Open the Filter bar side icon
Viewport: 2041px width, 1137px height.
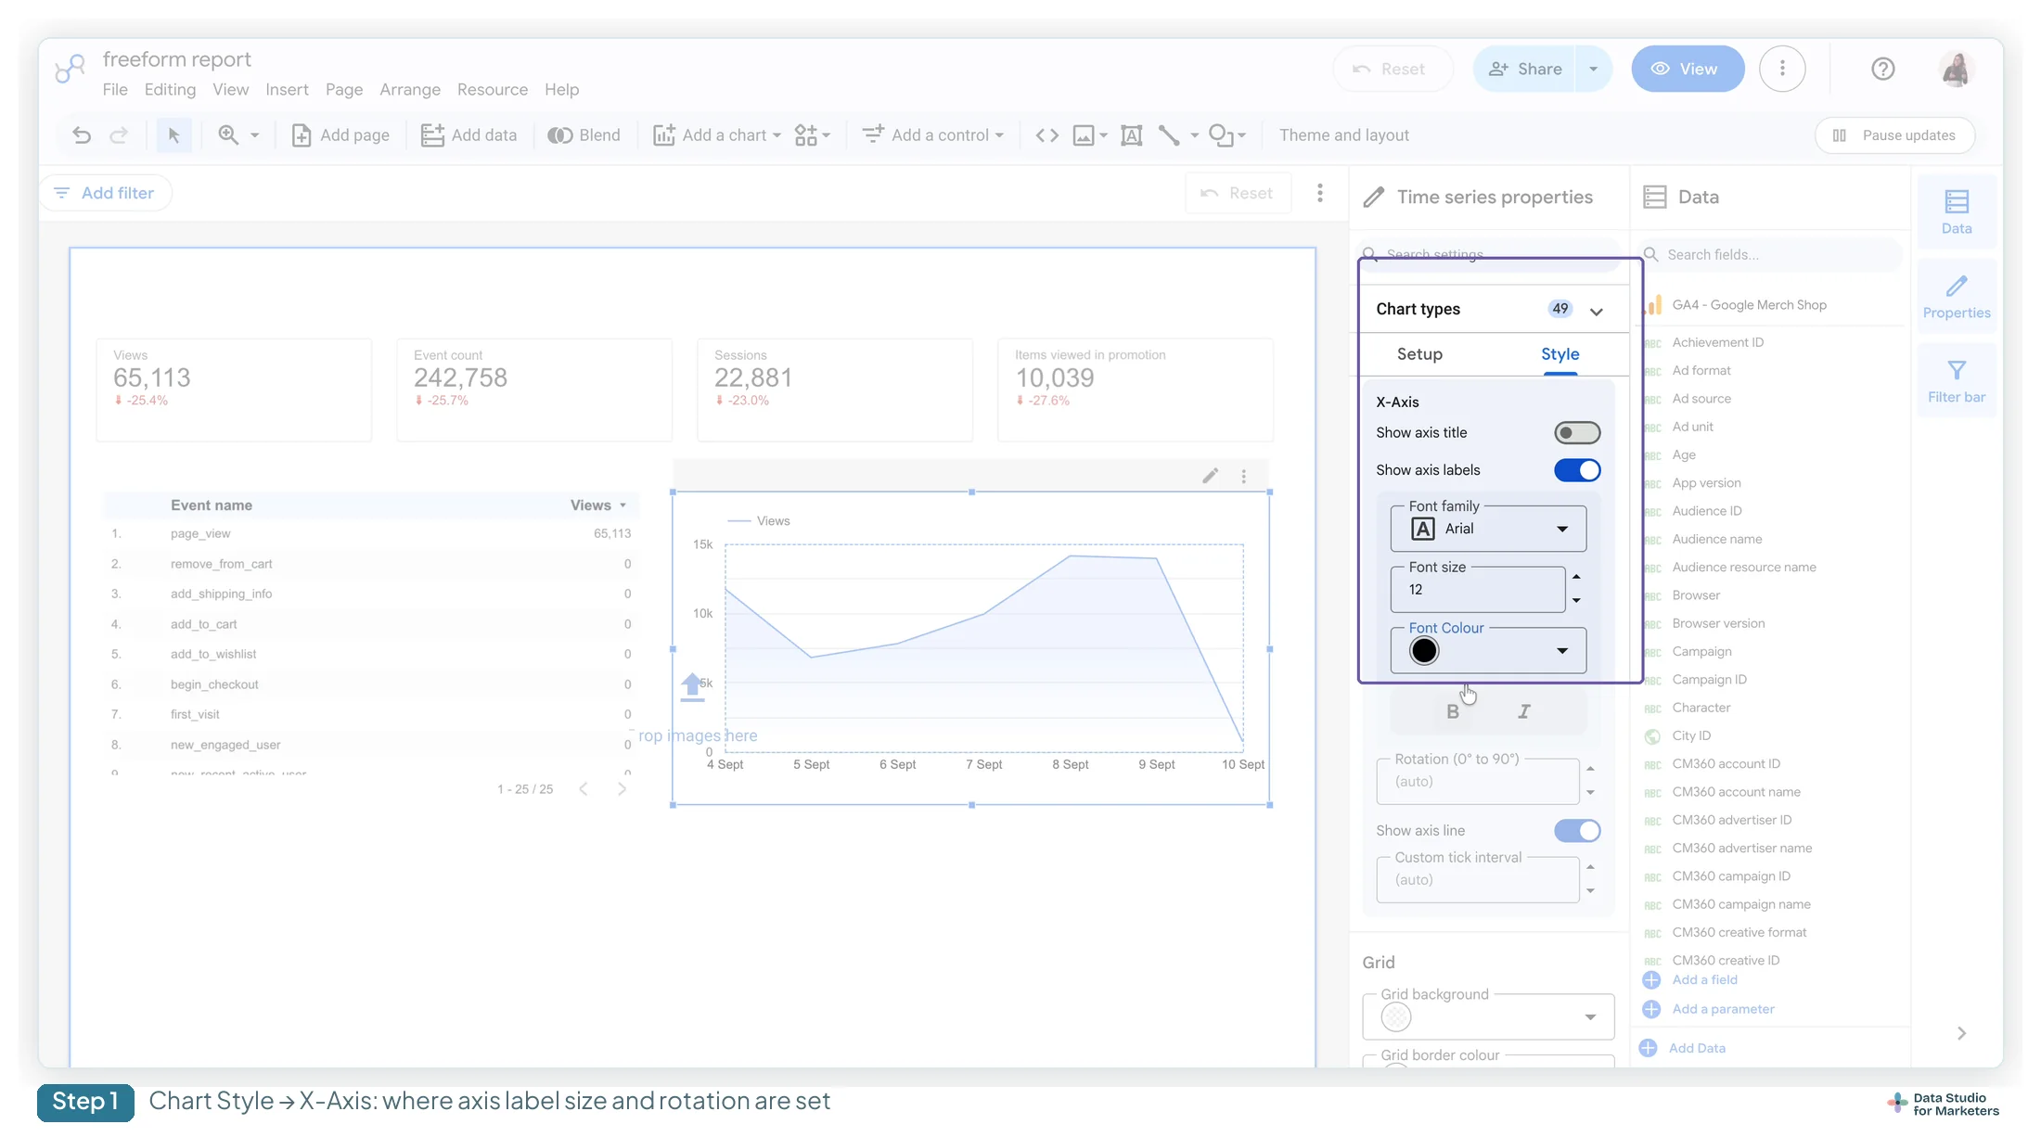click(x=1957, y=381)
